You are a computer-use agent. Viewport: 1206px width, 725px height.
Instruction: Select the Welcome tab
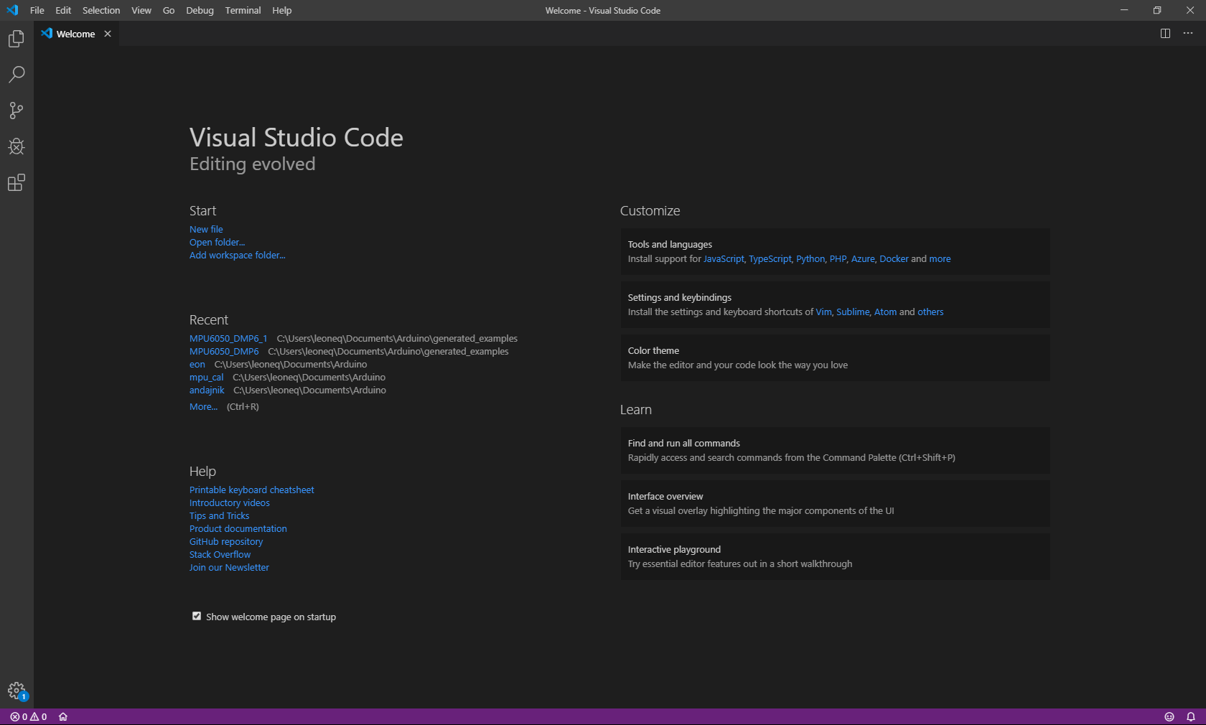click(76, 34)
